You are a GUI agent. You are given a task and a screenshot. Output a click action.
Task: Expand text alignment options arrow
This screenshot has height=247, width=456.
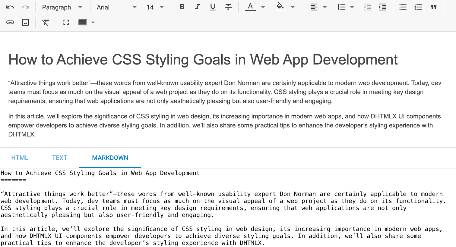pos(325,7)
